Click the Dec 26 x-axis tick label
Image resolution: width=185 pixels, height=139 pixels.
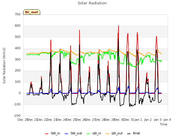81,120
